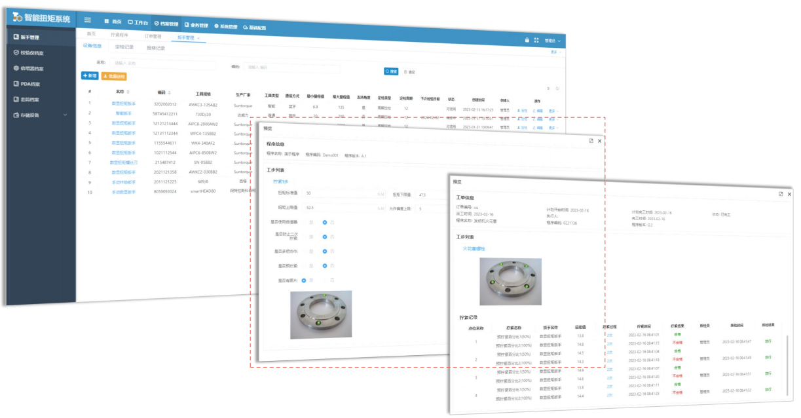Screen dimensions: 801x418
Task: Click the 智能扭矩系统 logo icon
Action: tap(18, 16)
